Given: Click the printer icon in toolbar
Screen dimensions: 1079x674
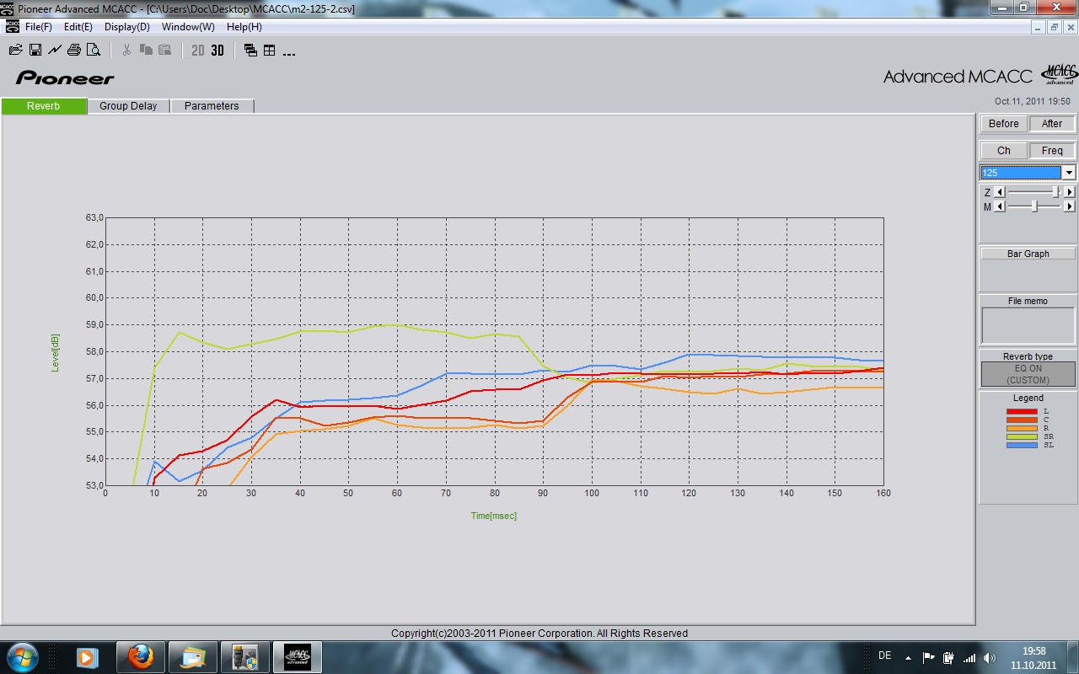Looking at the screenshot, I should (x=74, y=51).
